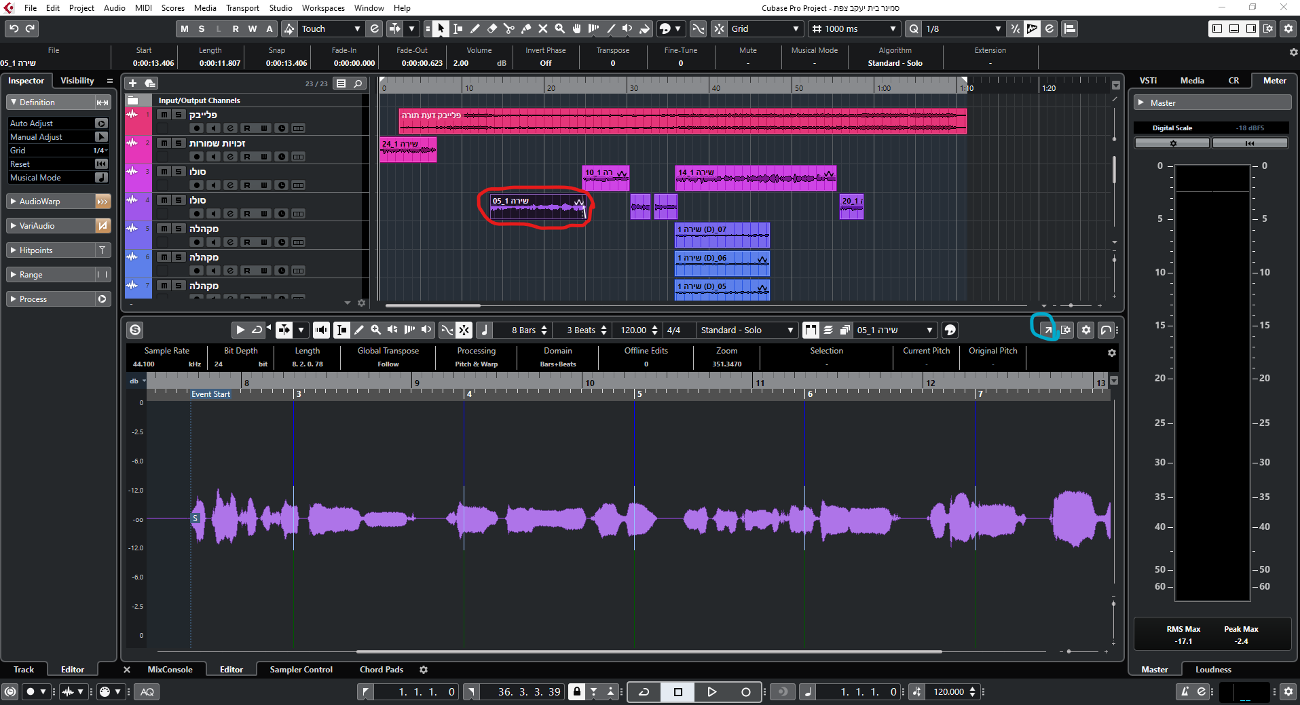The height and width of the screenshot is (705, 1300).
Task: Open the Media tab in right zone
Action: point(1192,81)
